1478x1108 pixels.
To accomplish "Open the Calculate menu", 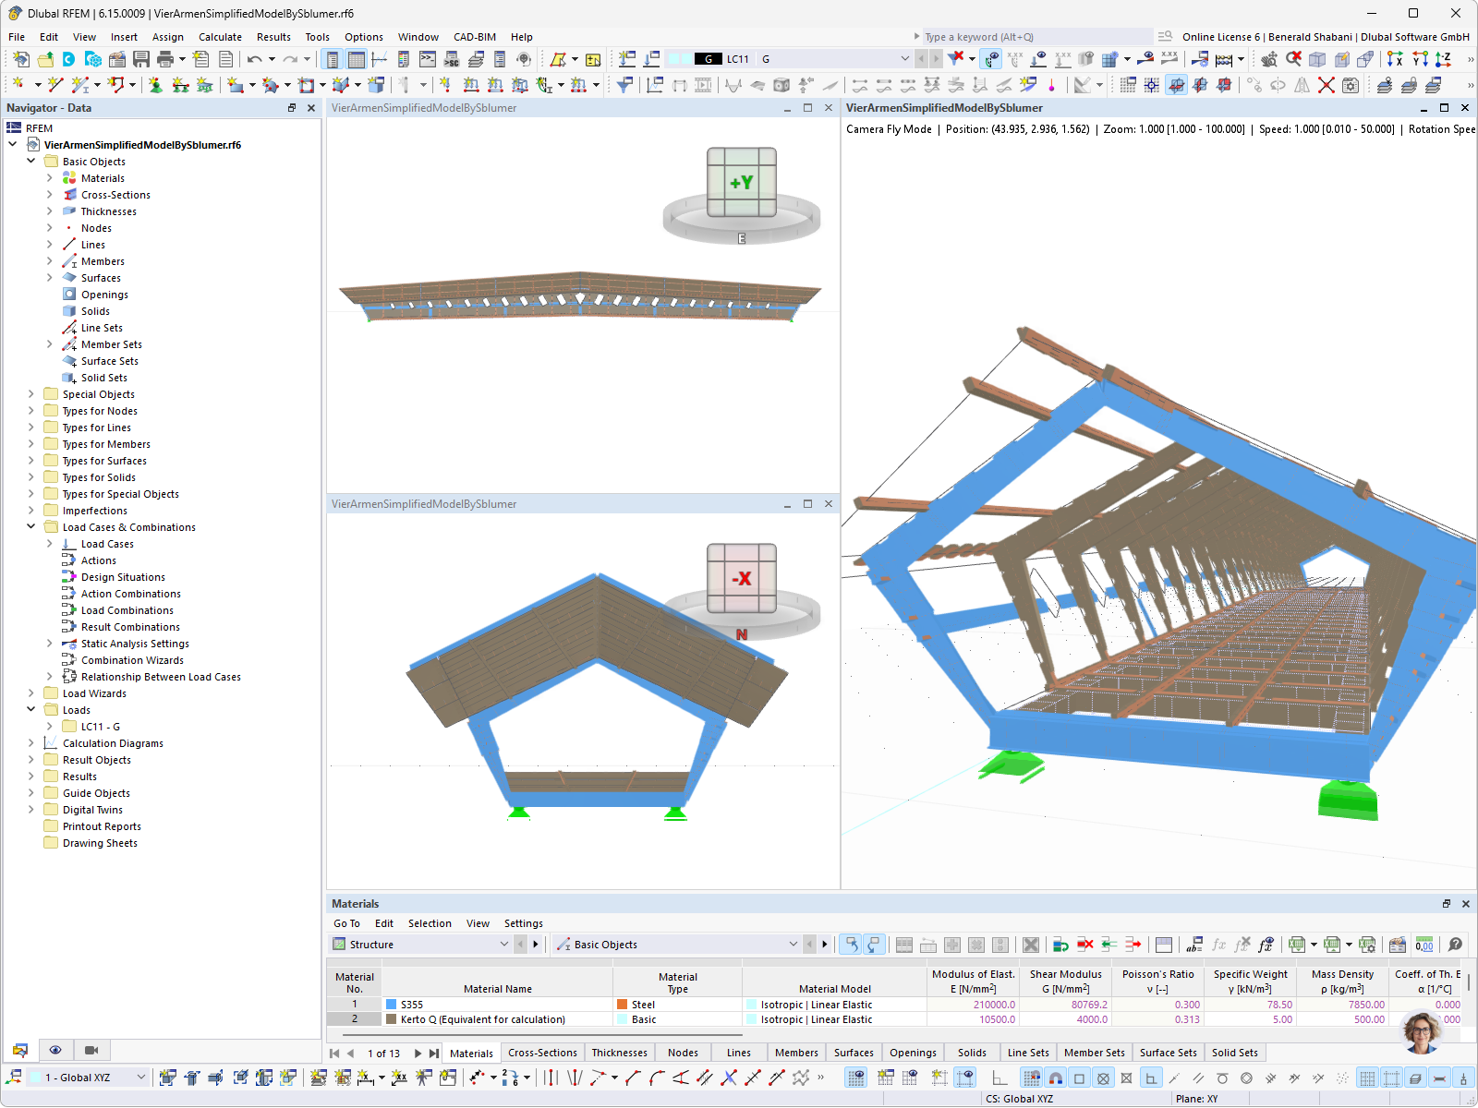I will tap(220, 37).
